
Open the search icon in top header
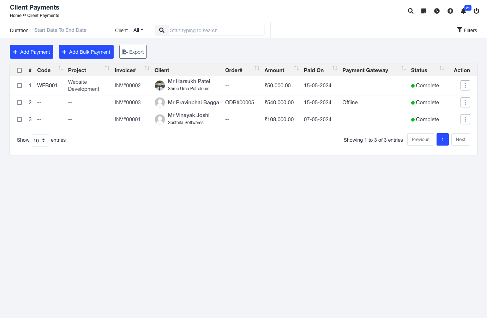[x=410, y=11]
